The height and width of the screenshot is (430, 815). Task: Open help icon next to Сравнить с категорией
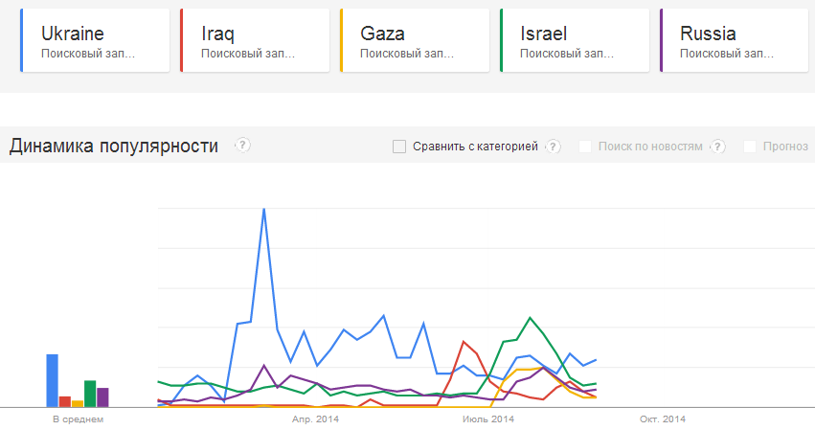tap(553, 147)
